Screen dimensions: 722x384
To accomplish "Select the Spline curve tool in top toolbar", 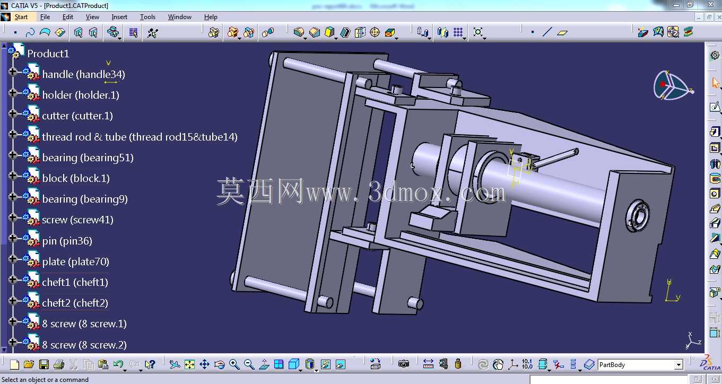I will coord(30,32).
